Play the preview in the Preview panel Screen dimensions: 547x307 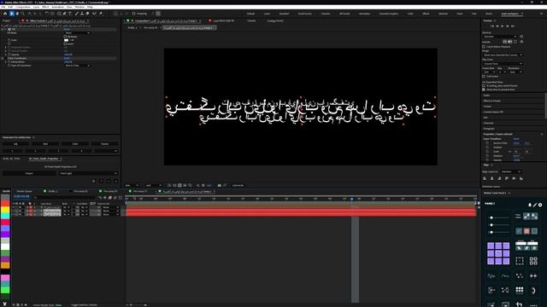(503, 26)
